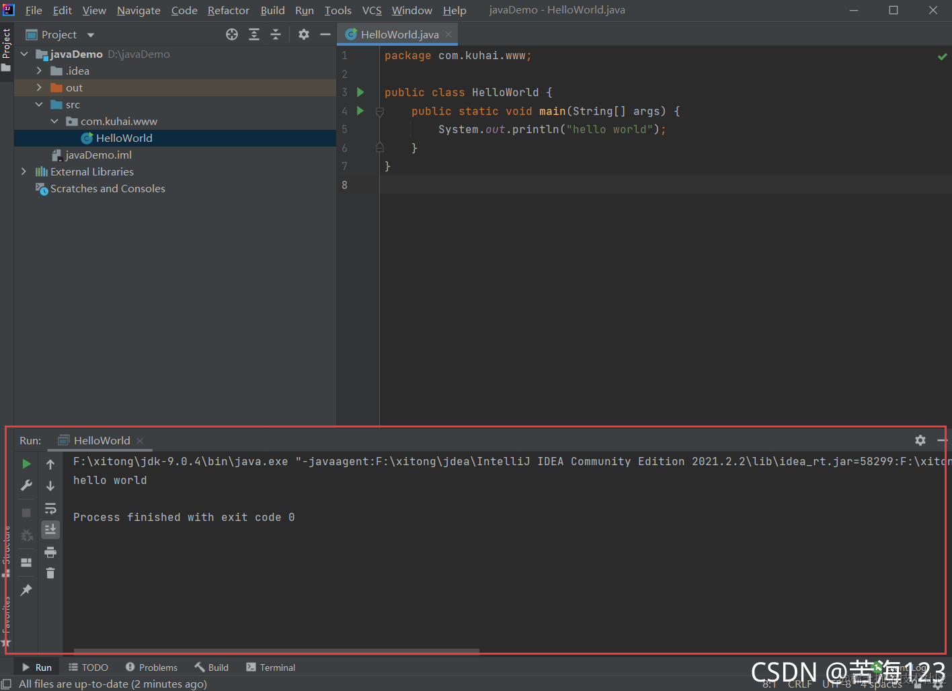Open the Window menu
The height and width of the screenshot is (691, 952).
click(411, 10)
